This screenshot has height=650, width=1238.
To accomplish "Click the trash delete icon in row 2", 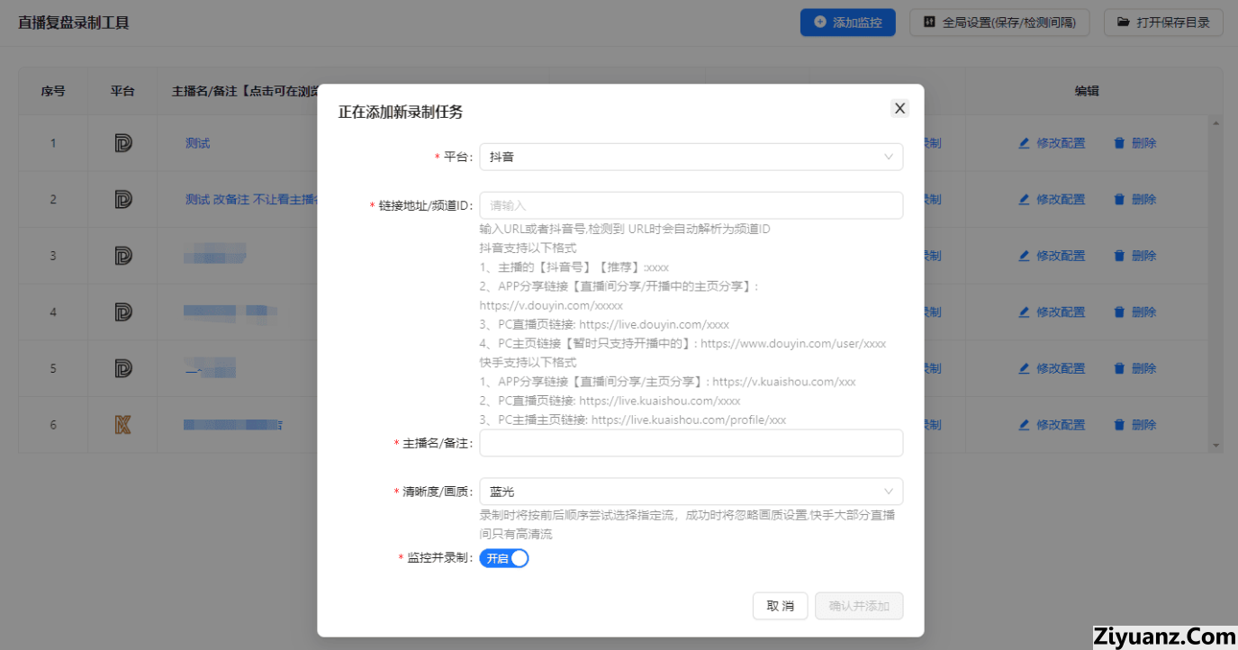I will pos(1119,200).
